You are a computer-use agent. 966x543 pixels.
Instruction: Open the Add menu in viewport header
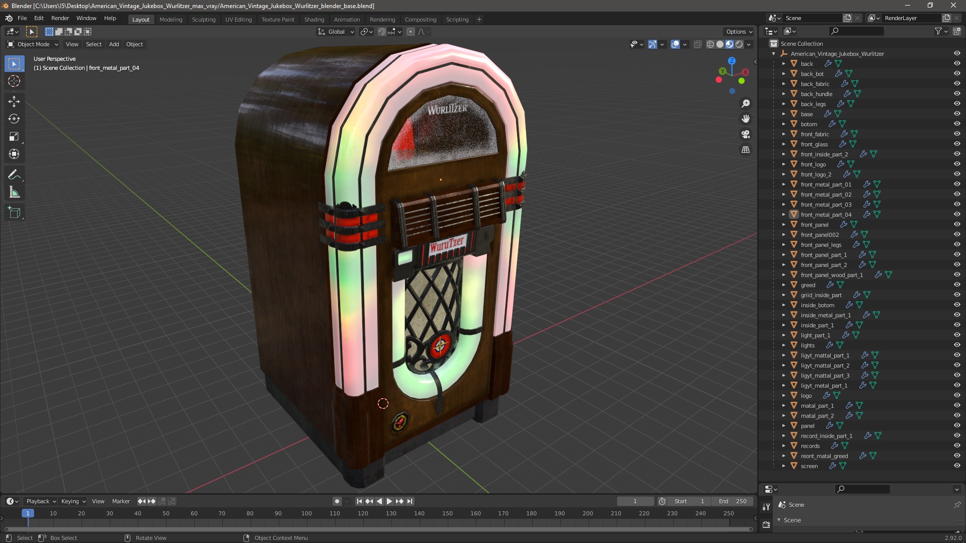(114, 44)
